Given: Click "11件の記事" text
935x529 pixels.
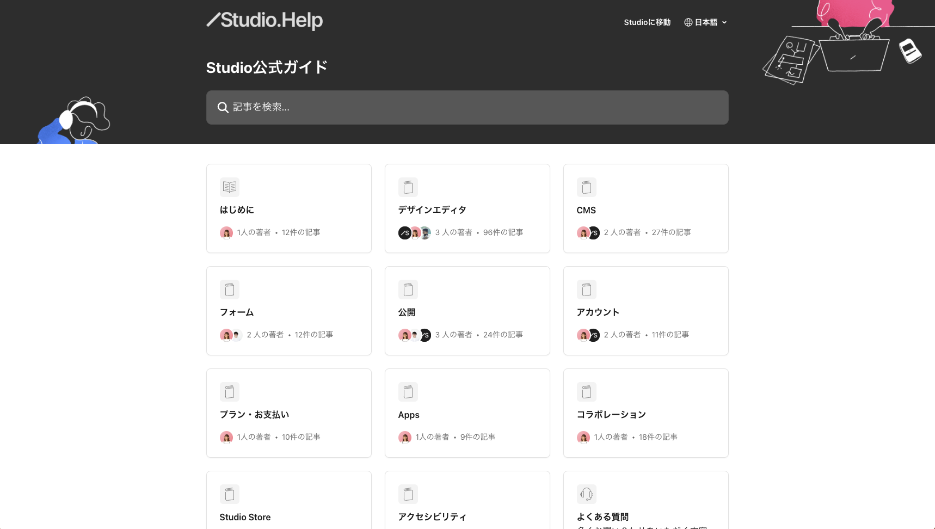Looking at the screenshot, I should [670, 335].
